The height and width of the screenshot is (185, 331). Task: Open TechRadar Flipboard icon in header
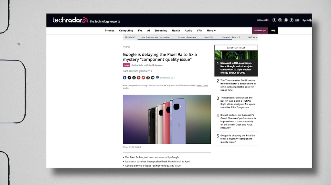tap(291, 20)
